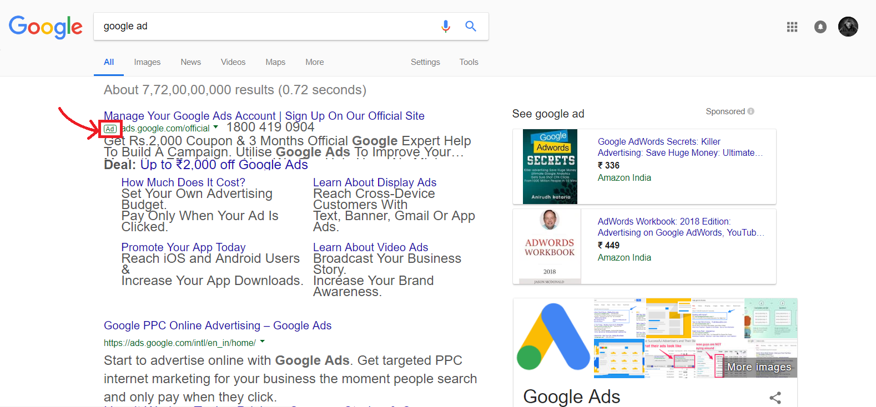This screenshot has width=876, height=407.
Task: Open the notifications bell icon
Action: (820, 27)
